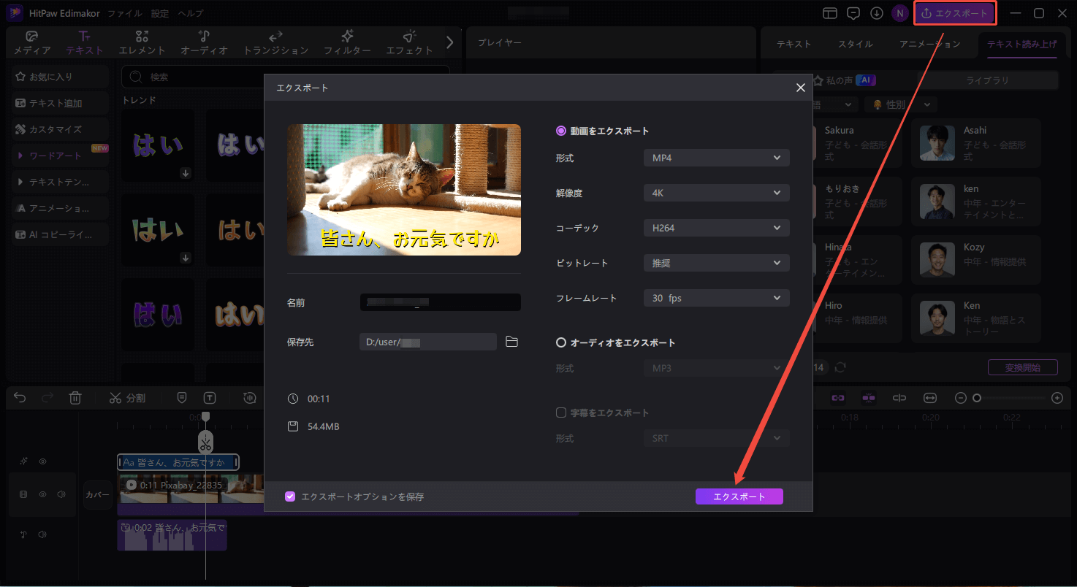This screenshot has width=1077, height=587.
Task: Uncheck エクスポートオプションを保存 checkbox
Action: coord(290,496)
